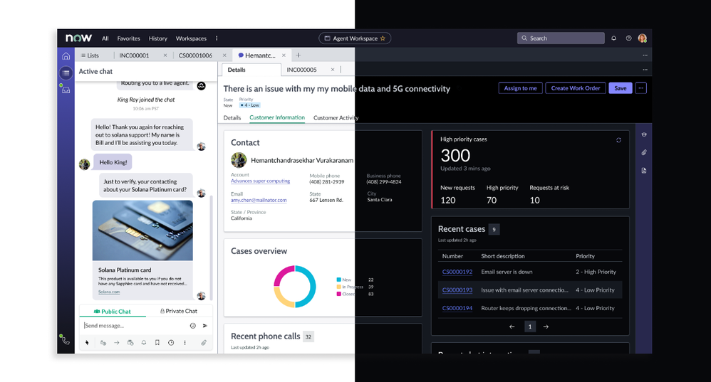Insert an emoji in the chat message
The width and height of the screenshot is (711, 382).
192,326
